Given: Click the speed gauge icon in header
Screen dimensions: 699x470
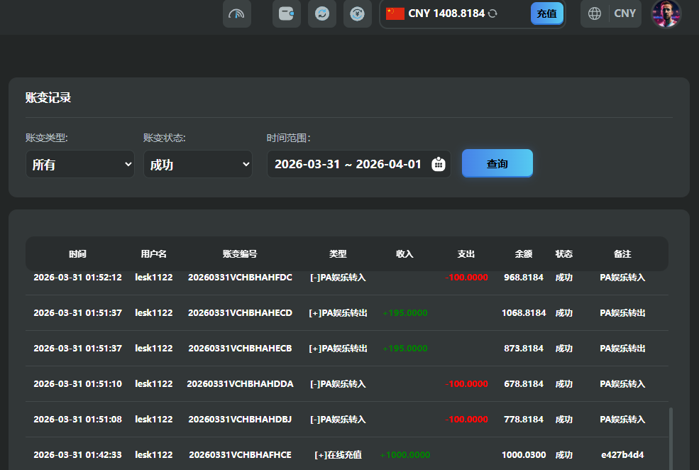Looking at the screenshot, I should pyautogui.click(x=237, y=13).
